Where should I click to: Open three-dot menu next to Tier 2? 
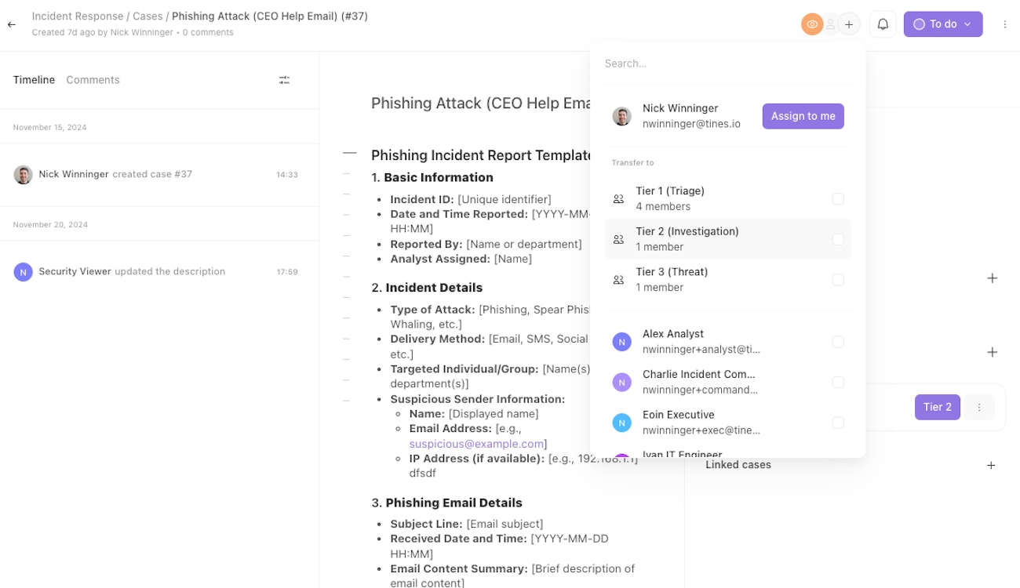point(978,407)
